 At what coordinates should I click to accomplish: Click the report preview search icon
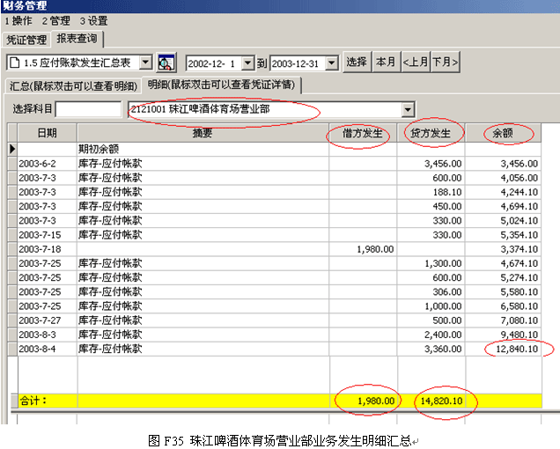coord(166,63)
